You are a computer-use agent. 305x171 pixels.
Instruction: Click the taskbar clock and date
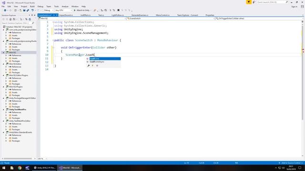[291, 168]
